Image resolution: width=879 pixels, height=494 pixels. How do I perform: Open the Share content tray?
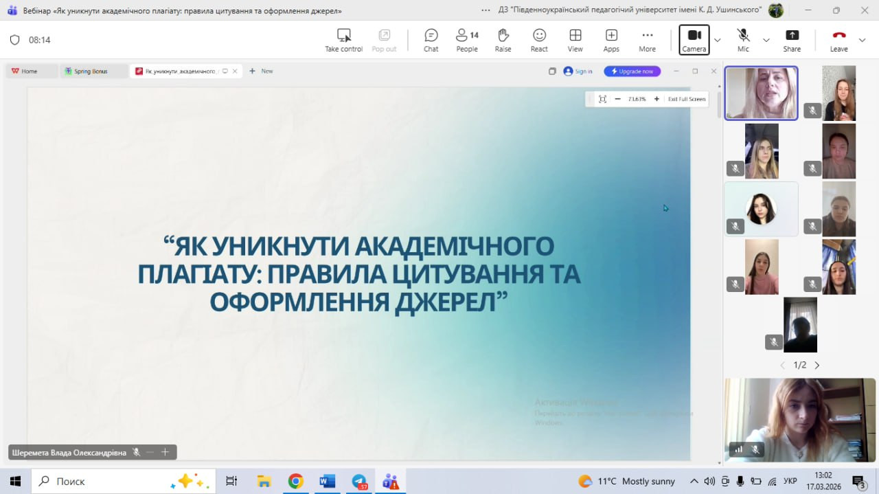tap(792, 40)
